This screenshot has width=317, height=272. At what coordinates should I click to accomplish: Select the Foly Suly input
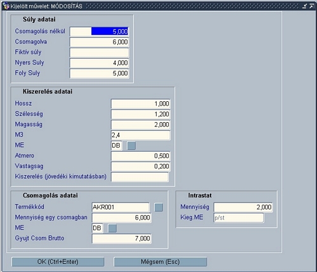click(100, 73)
